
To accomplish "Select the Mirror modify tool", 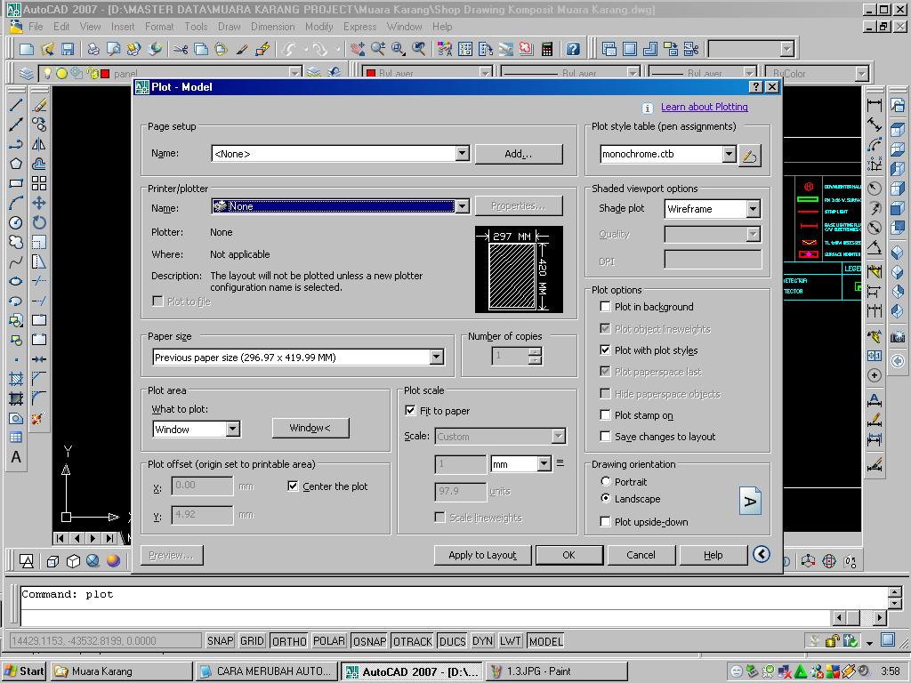I will pyautogui.click(x=39, y=144).
